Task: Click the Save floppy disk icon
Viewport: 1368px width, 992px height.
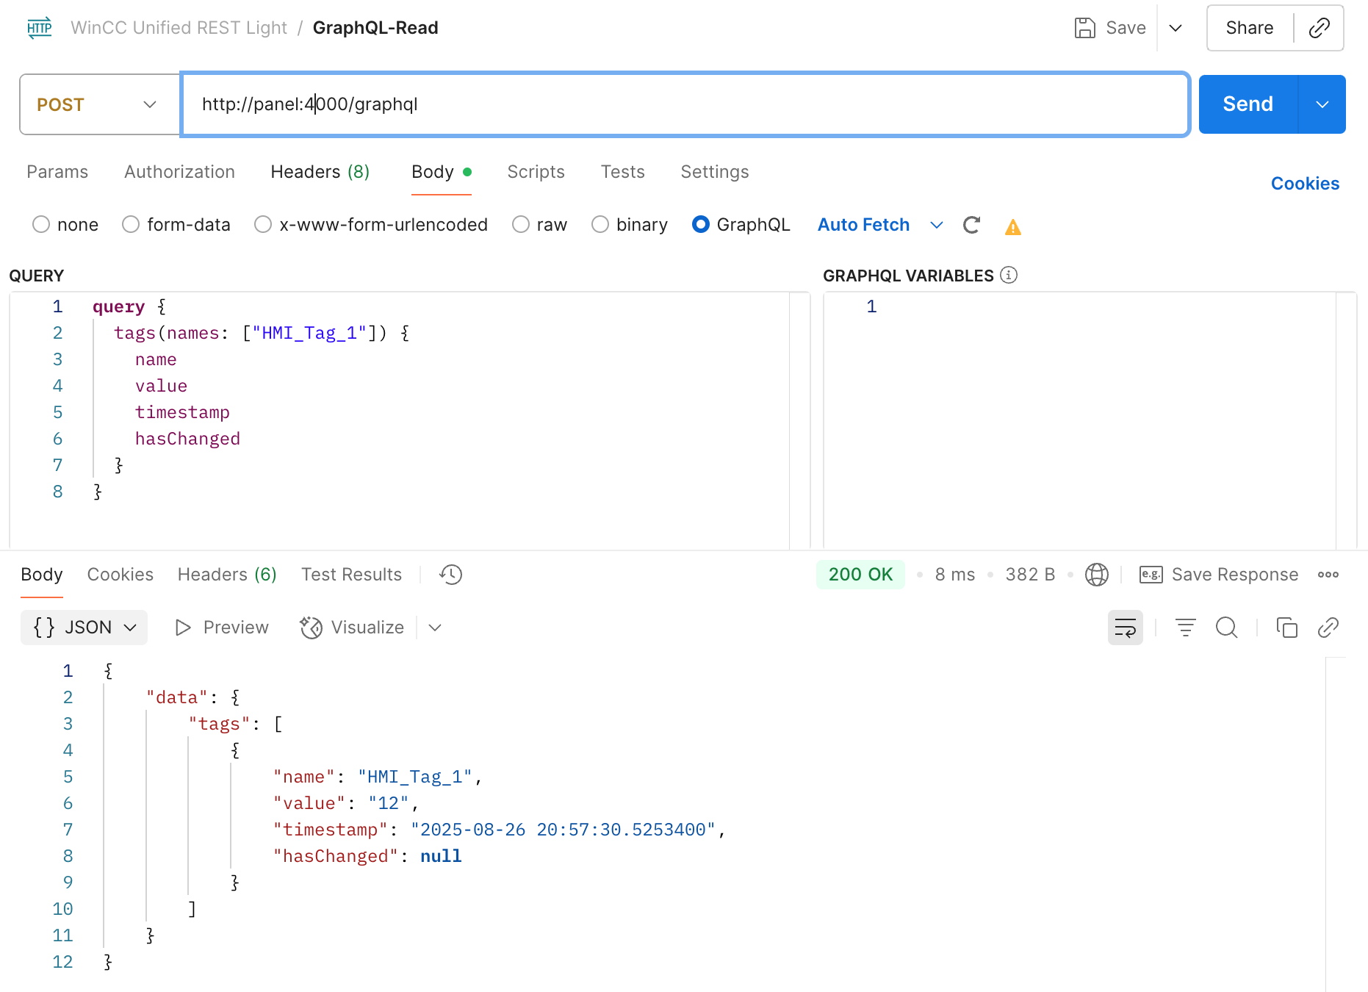Action: (x=1084, y=28)
